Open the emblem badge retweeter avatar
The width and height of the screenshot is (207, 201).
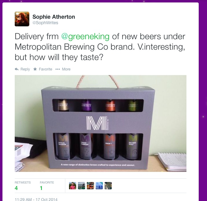point(108,186)
